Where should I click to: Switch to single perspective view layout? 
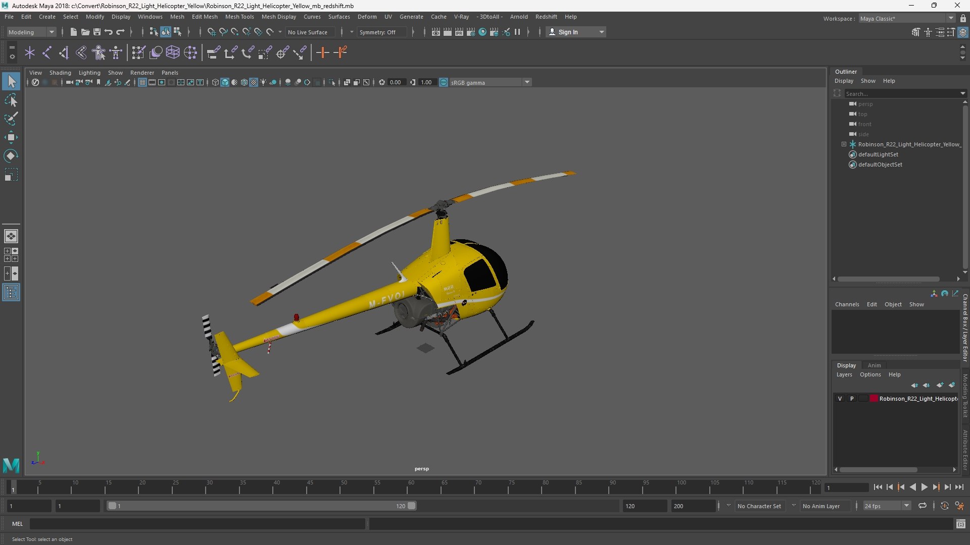pyautogui.click(x=11, y=236)
